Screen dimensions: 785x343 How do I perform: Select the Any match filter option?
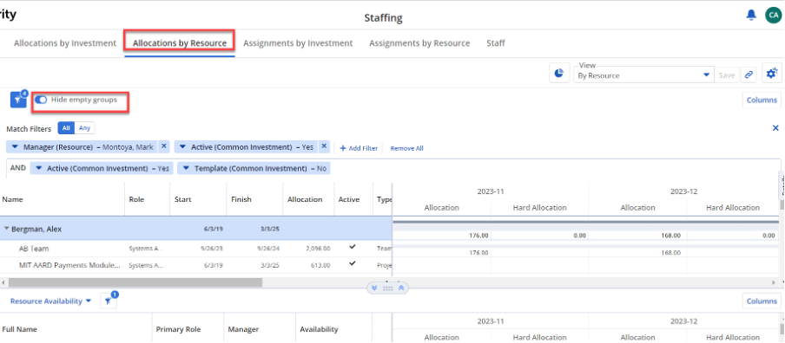pos(84,128)
